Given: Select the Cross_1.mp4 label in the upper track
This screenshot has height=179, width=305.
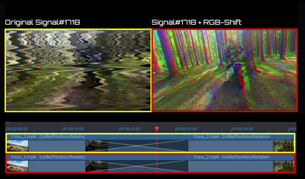Looking at the screenshot, I should 24,137.
